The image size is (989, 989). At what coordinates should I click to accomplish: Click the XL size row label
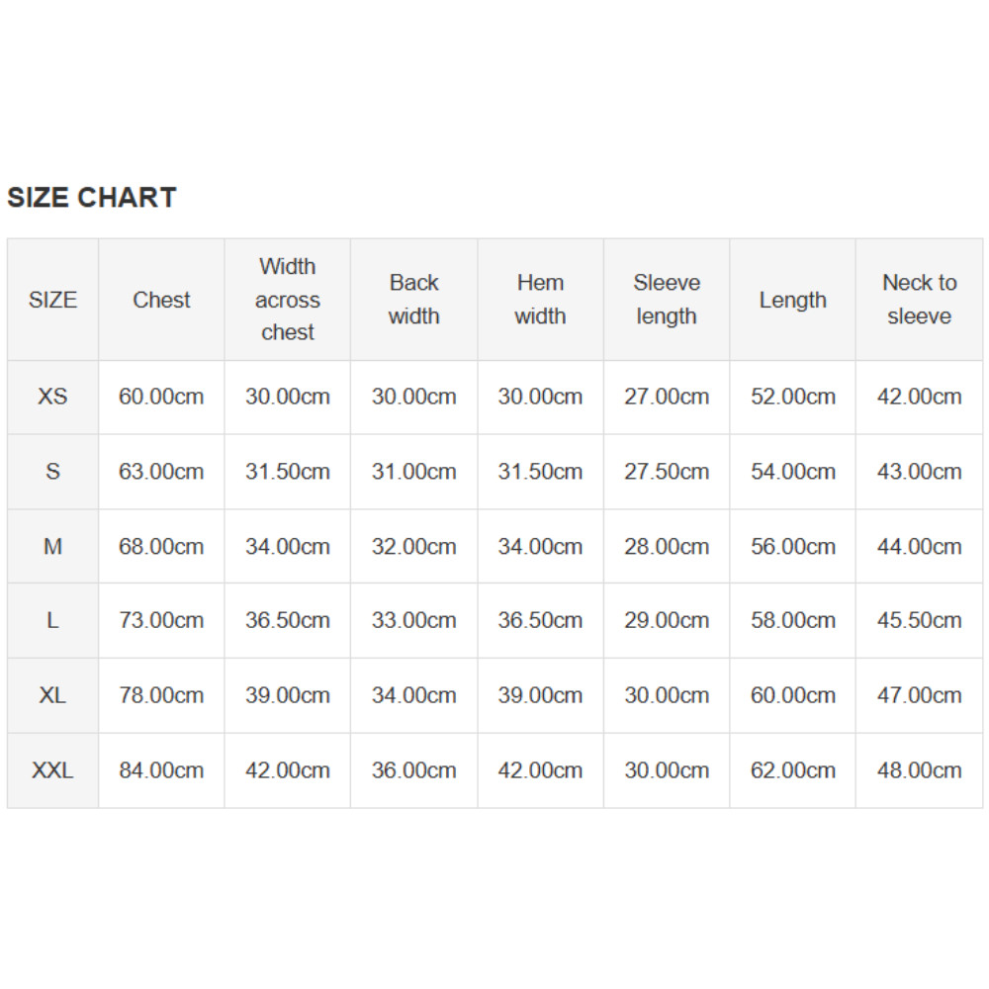52,695
